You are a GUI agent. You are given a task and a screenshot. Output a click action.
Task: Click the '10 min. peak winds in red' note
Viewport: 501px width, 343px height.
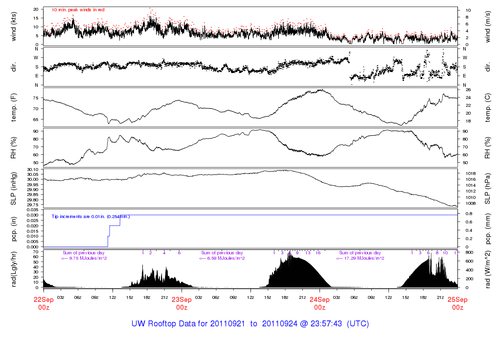coord(78,10)
